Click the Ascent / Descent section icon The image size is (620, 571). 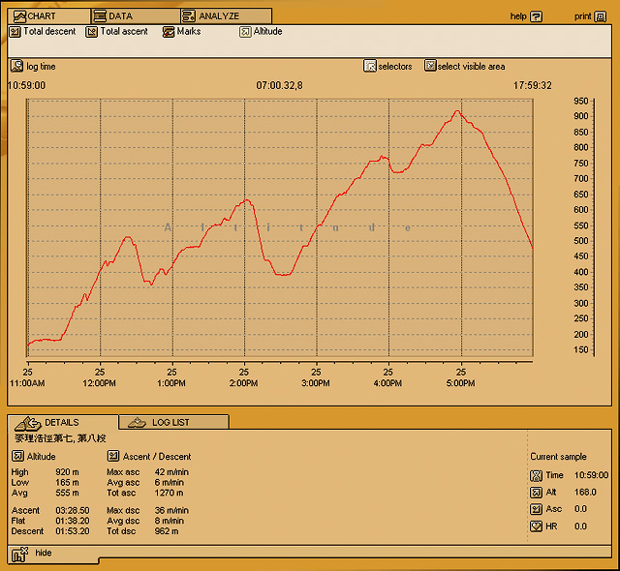point(113,456)
